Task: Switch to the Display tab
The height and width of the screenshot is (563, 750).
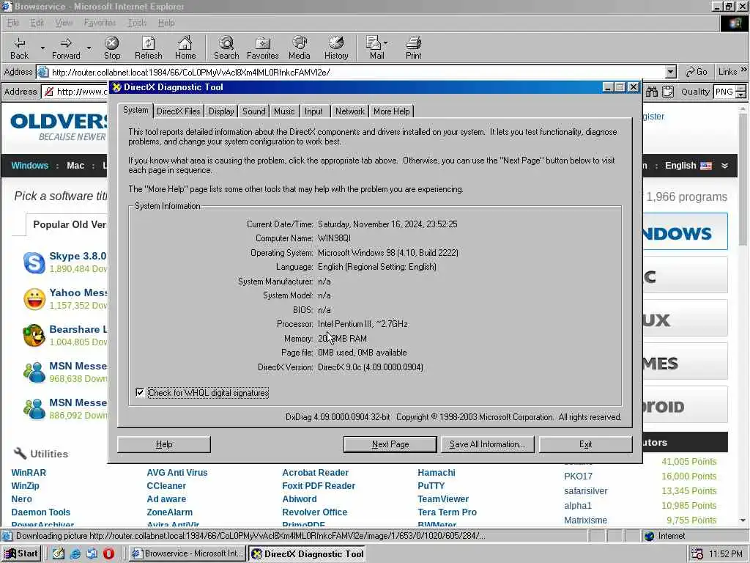Action: point(221,111)
